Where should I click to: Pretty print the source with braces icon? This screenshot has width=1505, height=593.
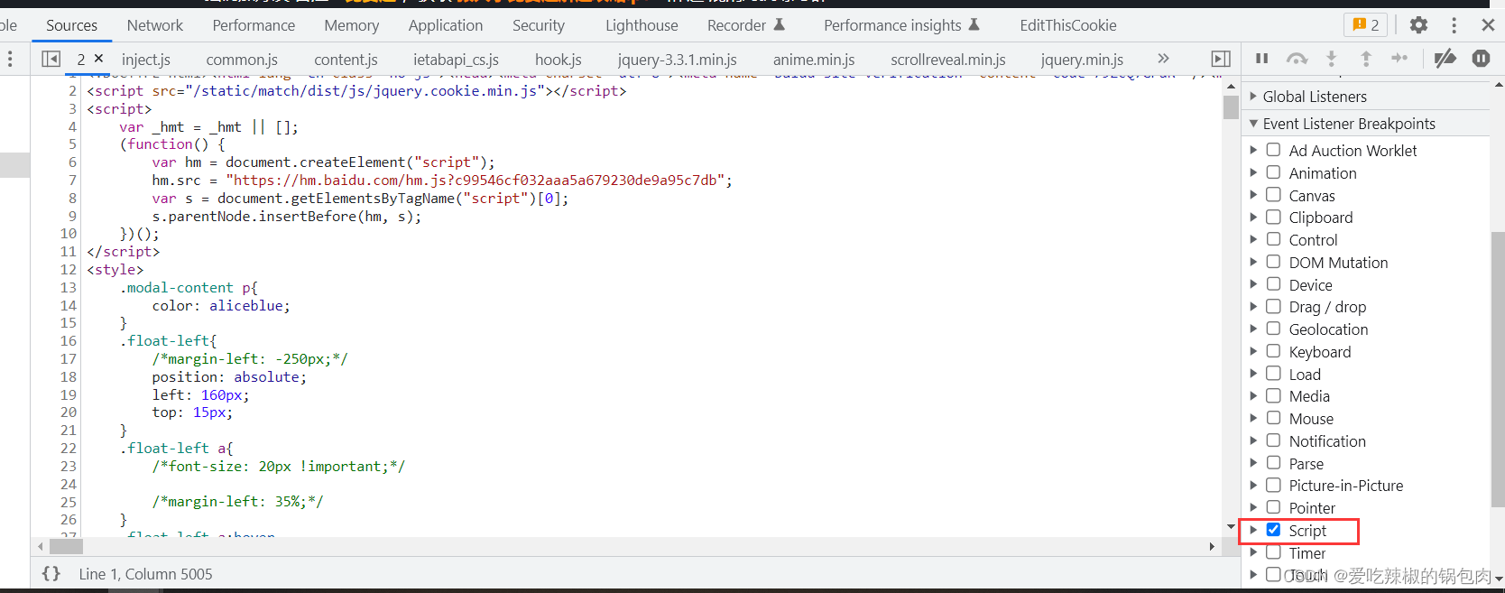51,574
